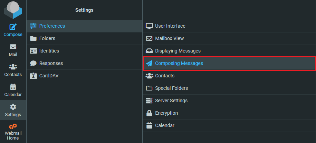The width and height of the screenshot is (316, 143).
Task: Select Composing Messages preferences
Action: click(x=179, y=63)
